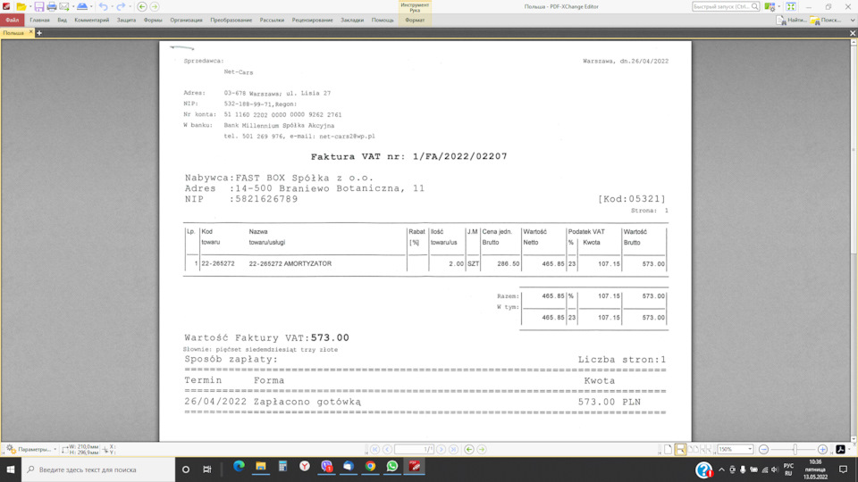Click green forward view arrow in status bar
858x482 pixels.
tap(482, 449)
